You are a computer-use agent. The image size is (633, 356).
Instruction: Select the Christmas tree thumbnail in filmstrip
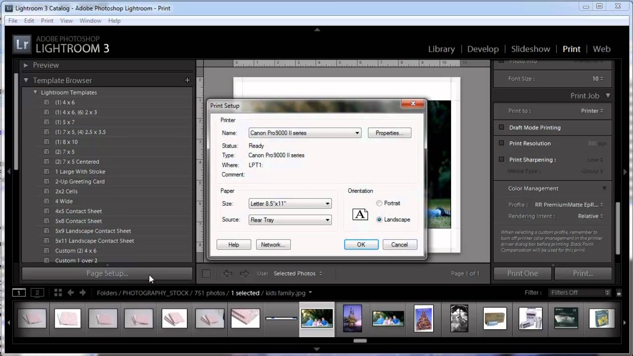click(x=424, y=318)
